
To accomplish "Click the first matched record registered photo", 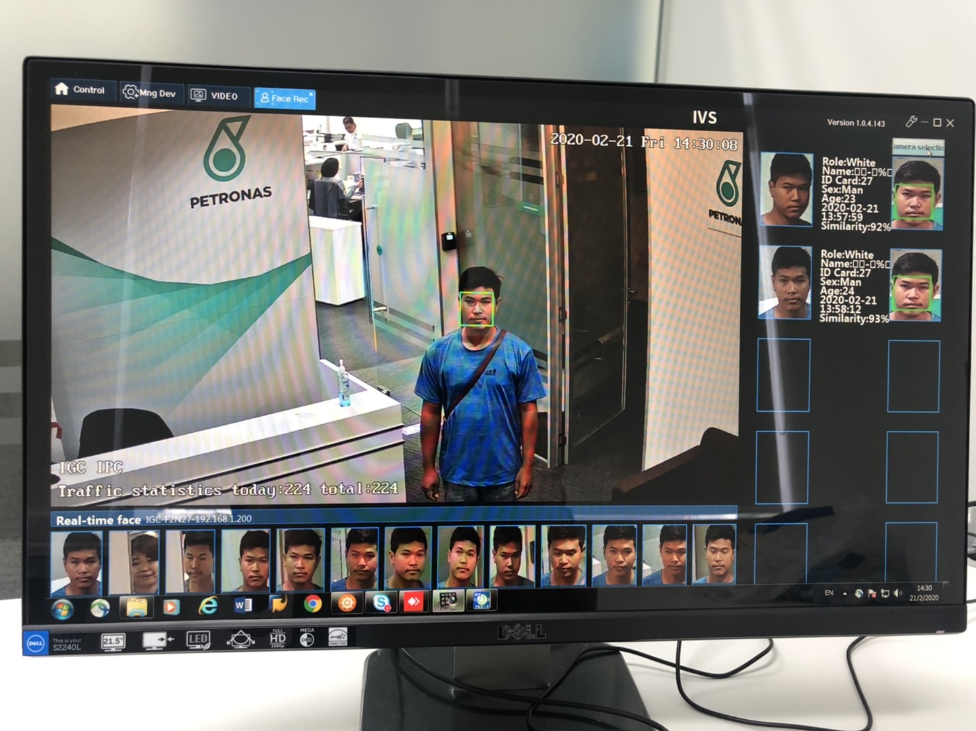I will click(x=786, y=190).
